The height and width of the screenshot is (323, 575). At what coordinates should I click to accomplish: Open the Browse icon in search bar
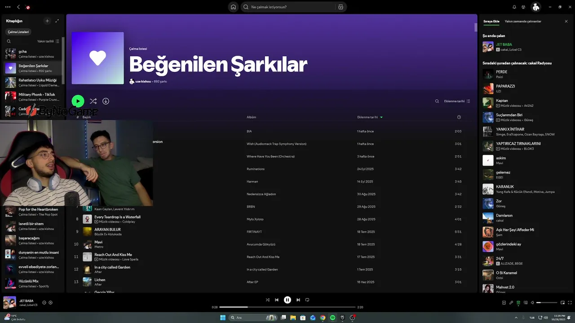341,7
